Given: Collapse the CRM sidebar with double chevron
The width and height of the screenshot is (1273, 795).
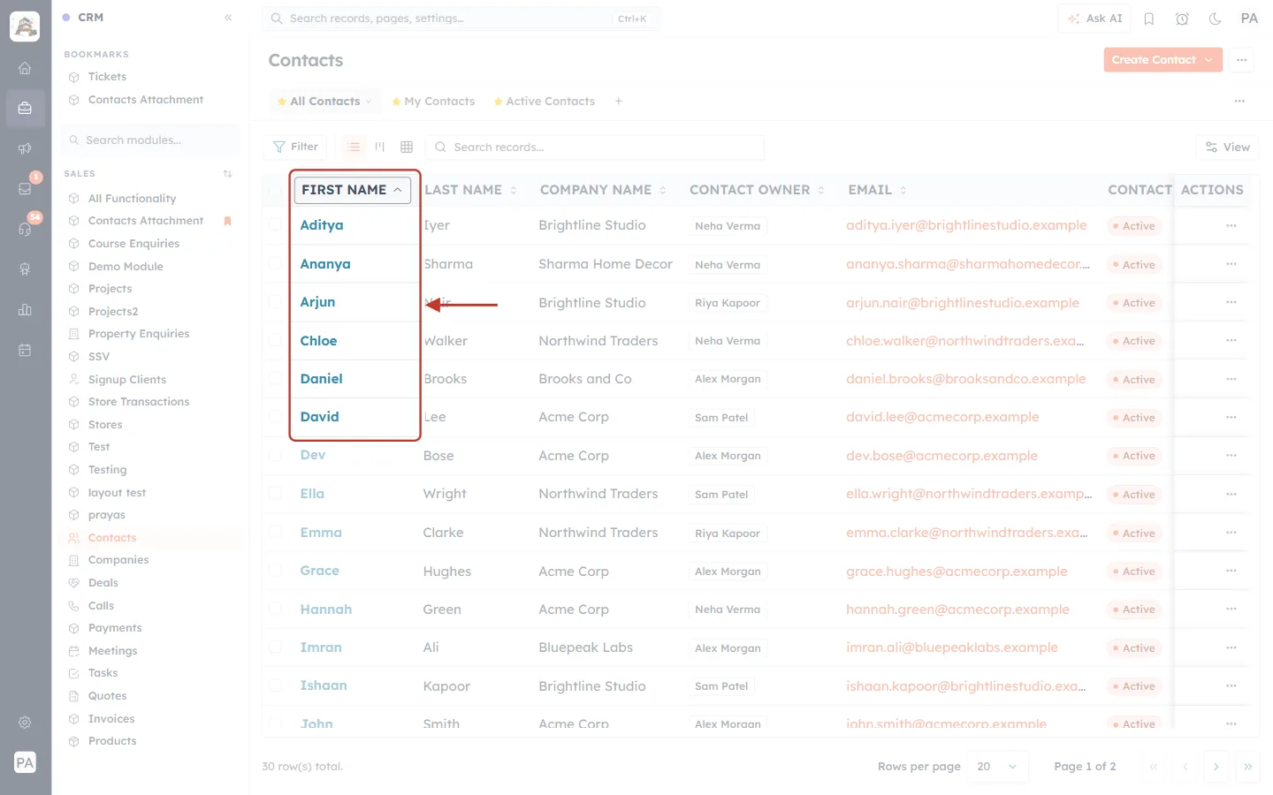Looking at the screenshot, I should click(x=228, y=18).
